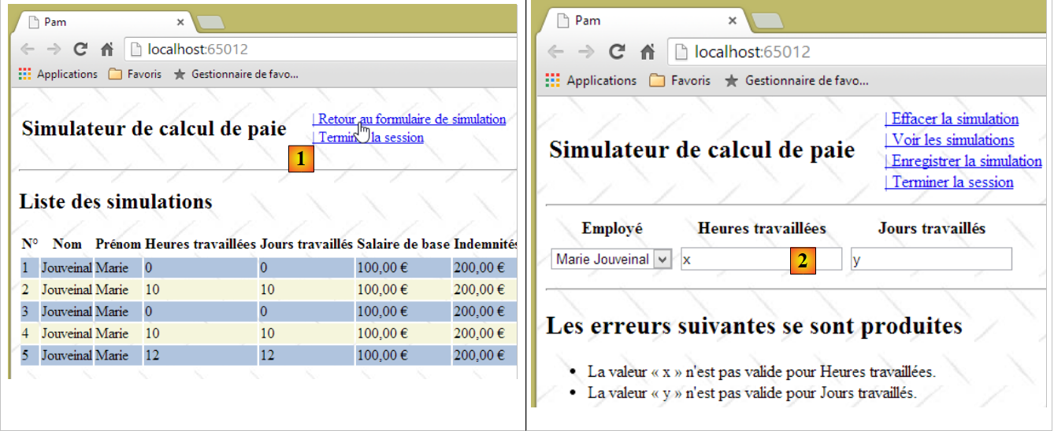Close the Pam tab in the left browser
Screen dimensions: 1054x431
180,22
